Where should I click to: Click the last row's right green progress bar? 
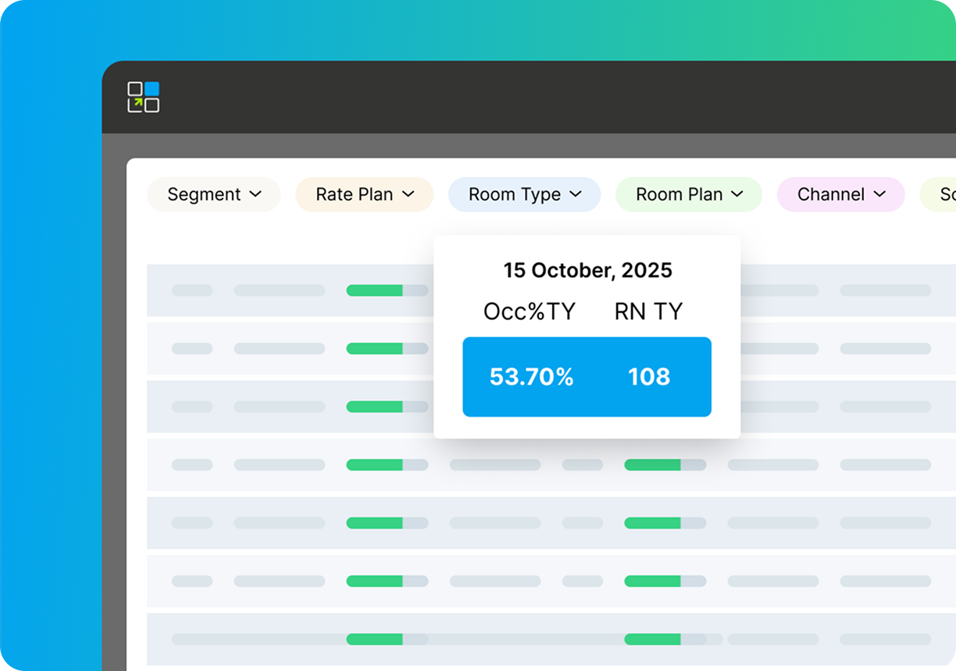653,639
